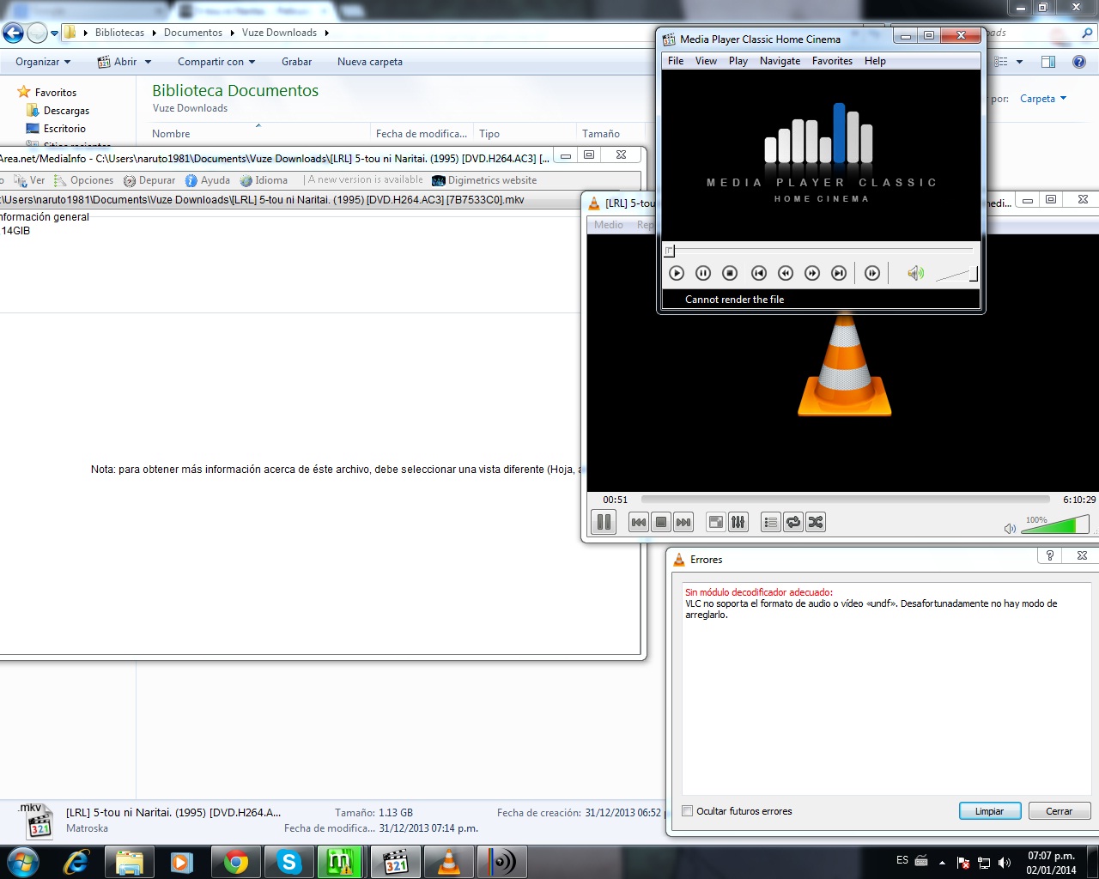
Task: Click Explorer help icon
Action: pos(1079,62)
